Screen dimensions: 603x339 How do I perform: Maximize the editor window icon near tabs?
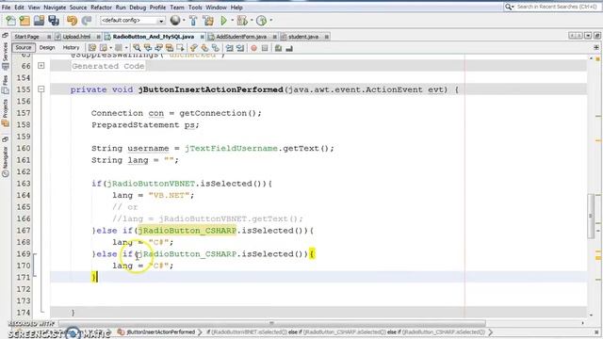pyautogui.click(x=596, y=36)
